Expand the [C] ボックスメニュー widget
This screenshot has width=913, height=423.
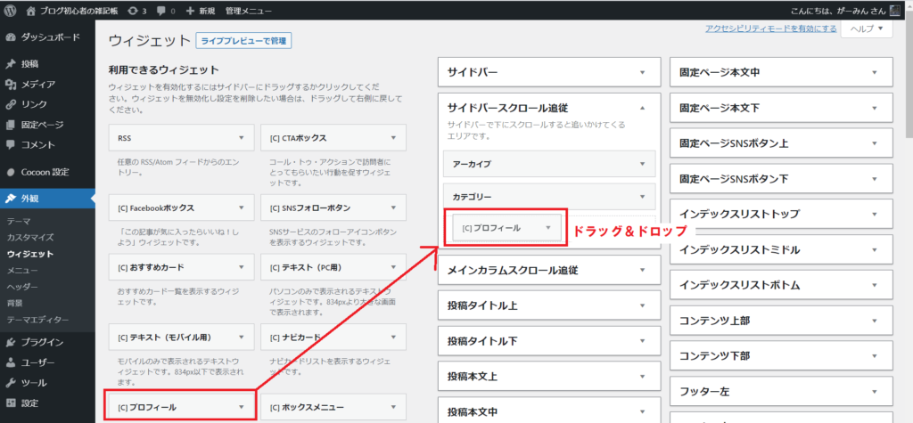[x=393, y=407]
